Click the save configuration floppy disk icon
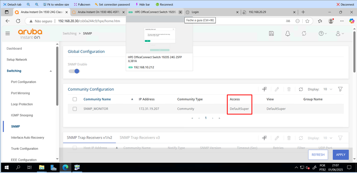This screenshot has width=357, height=173. (x=271, y=33)
